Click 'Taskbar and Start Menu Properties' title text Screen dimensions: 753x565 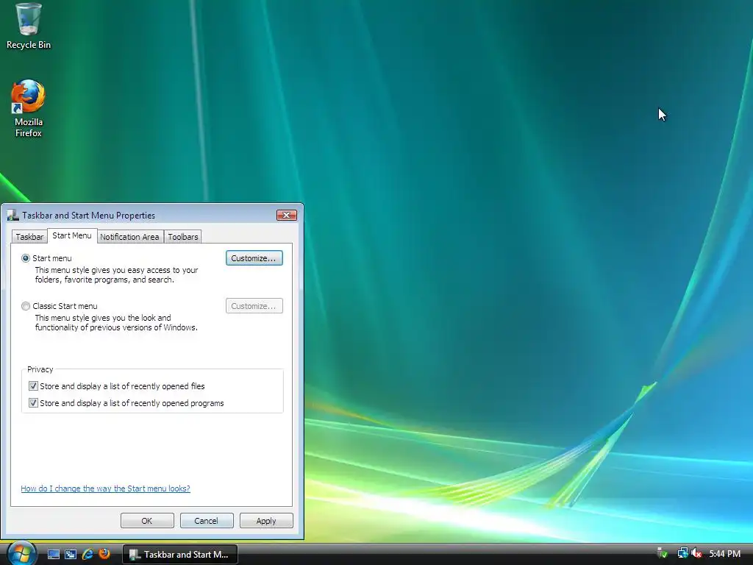(88, 216)
